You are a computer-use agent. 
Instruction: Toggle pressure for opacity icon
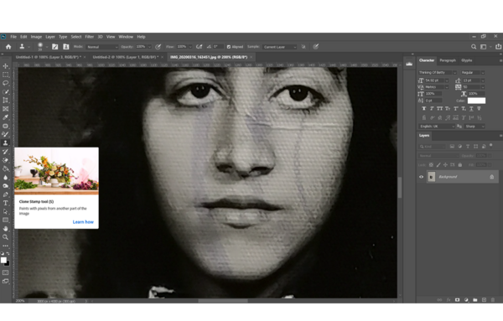pos(158,47)
